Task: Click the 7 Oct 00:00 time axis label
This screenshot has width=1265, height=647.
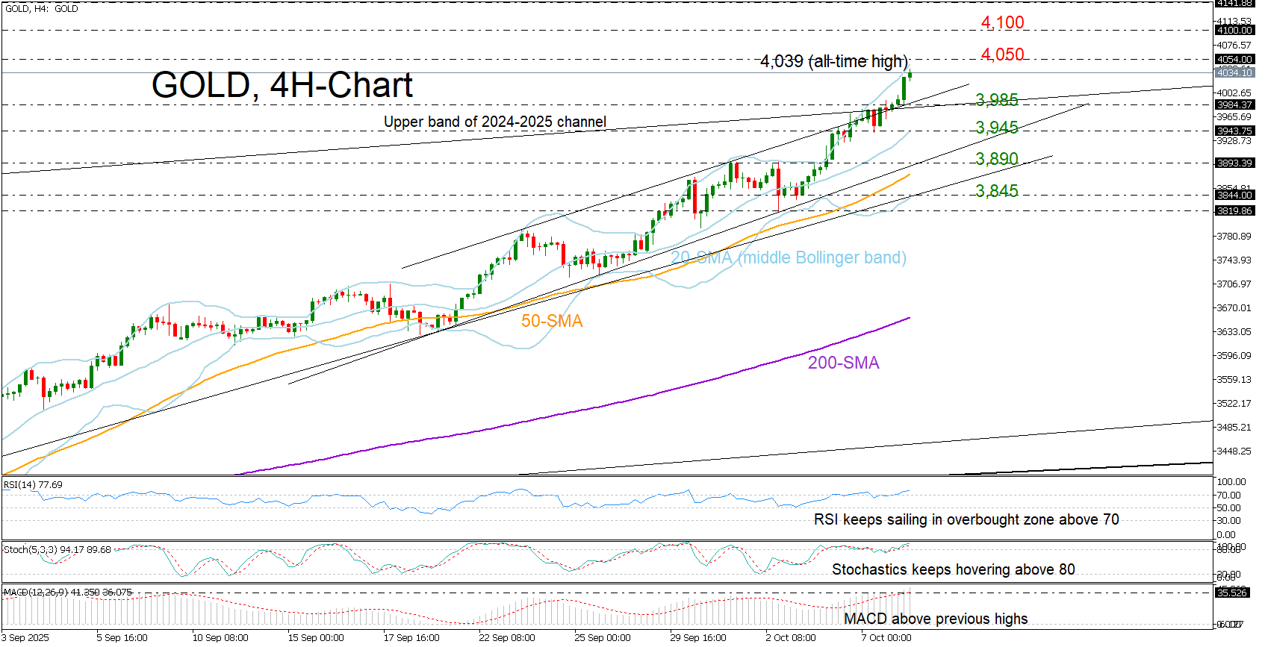Action: 886,638
